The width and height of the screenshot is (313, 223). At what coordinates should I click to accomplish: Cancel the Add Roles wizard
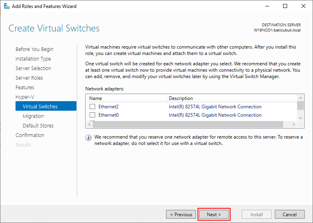(x=290, y=215)
